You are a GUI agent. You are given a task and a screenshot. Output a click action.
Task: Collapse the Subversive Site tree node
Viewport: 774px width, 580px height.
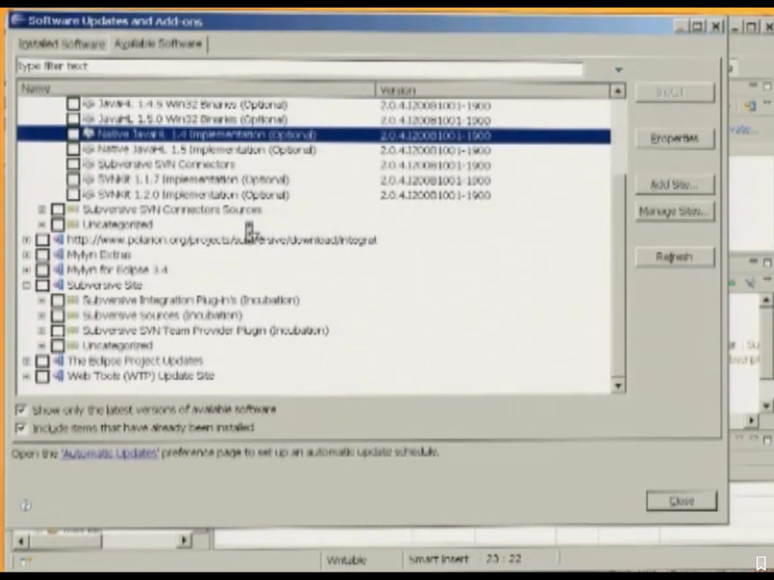[26, 285]
